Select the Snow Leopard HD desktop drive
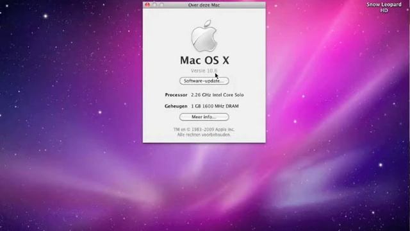 tap(384, 7)
